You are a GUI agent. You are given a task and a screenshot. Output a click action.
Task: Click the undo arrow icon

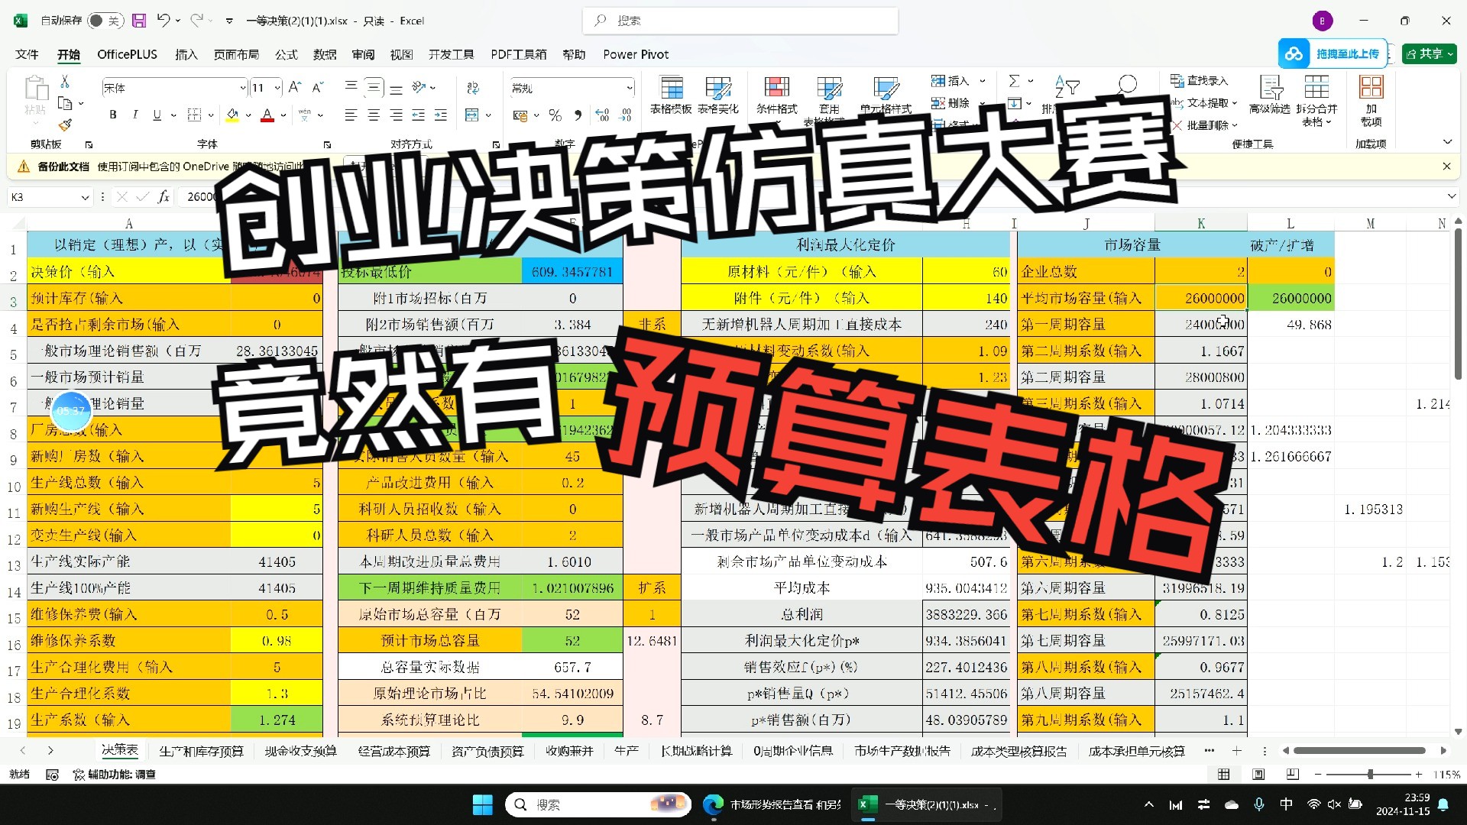click(x=163, y=21)
